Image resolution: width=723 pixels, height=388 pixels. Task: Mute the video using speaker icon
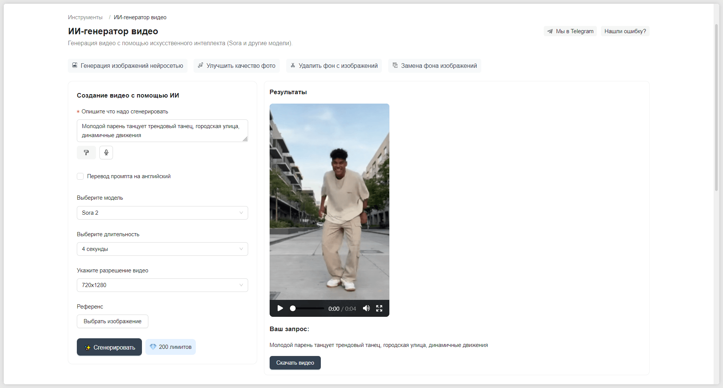coord(366,308)
